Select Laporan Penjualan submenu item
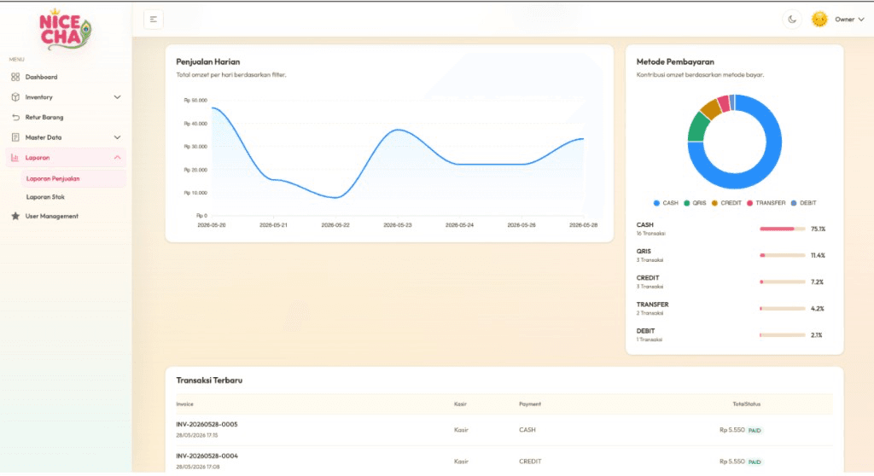 click(73, 179)
